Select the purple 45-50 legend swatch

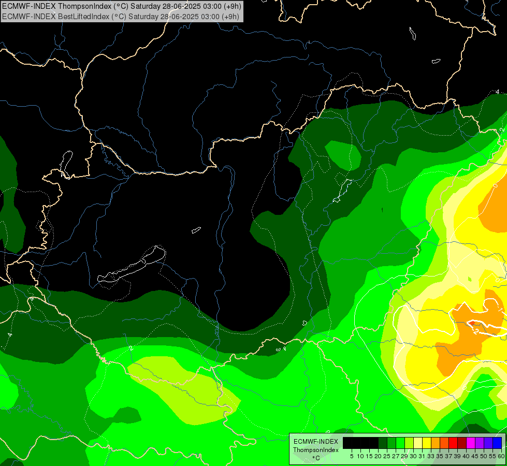[480, 443]
